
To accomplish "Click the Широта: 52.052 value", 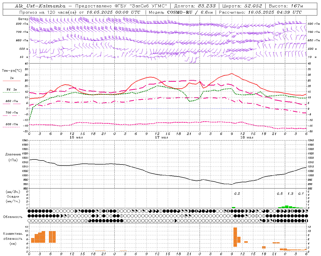I will [x=242, y=6].
